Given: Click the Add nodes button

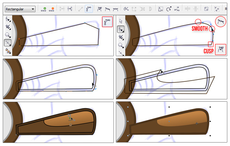Looking at the screenshot, I should (43, 9).
